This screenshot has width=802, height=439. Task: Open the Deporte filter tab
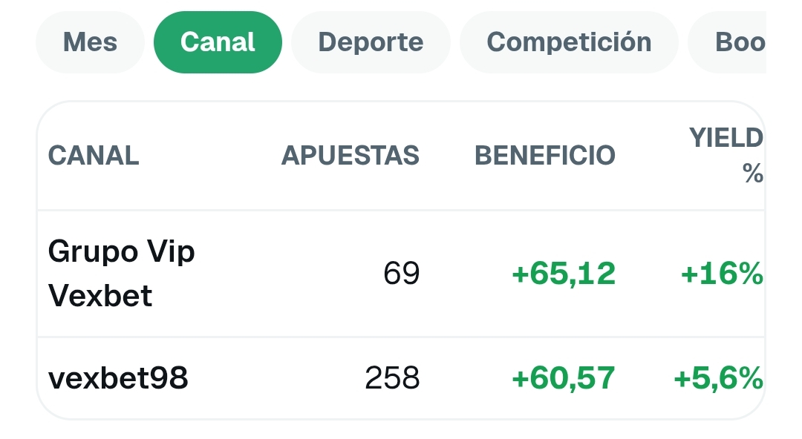click(x=371, y=42)
